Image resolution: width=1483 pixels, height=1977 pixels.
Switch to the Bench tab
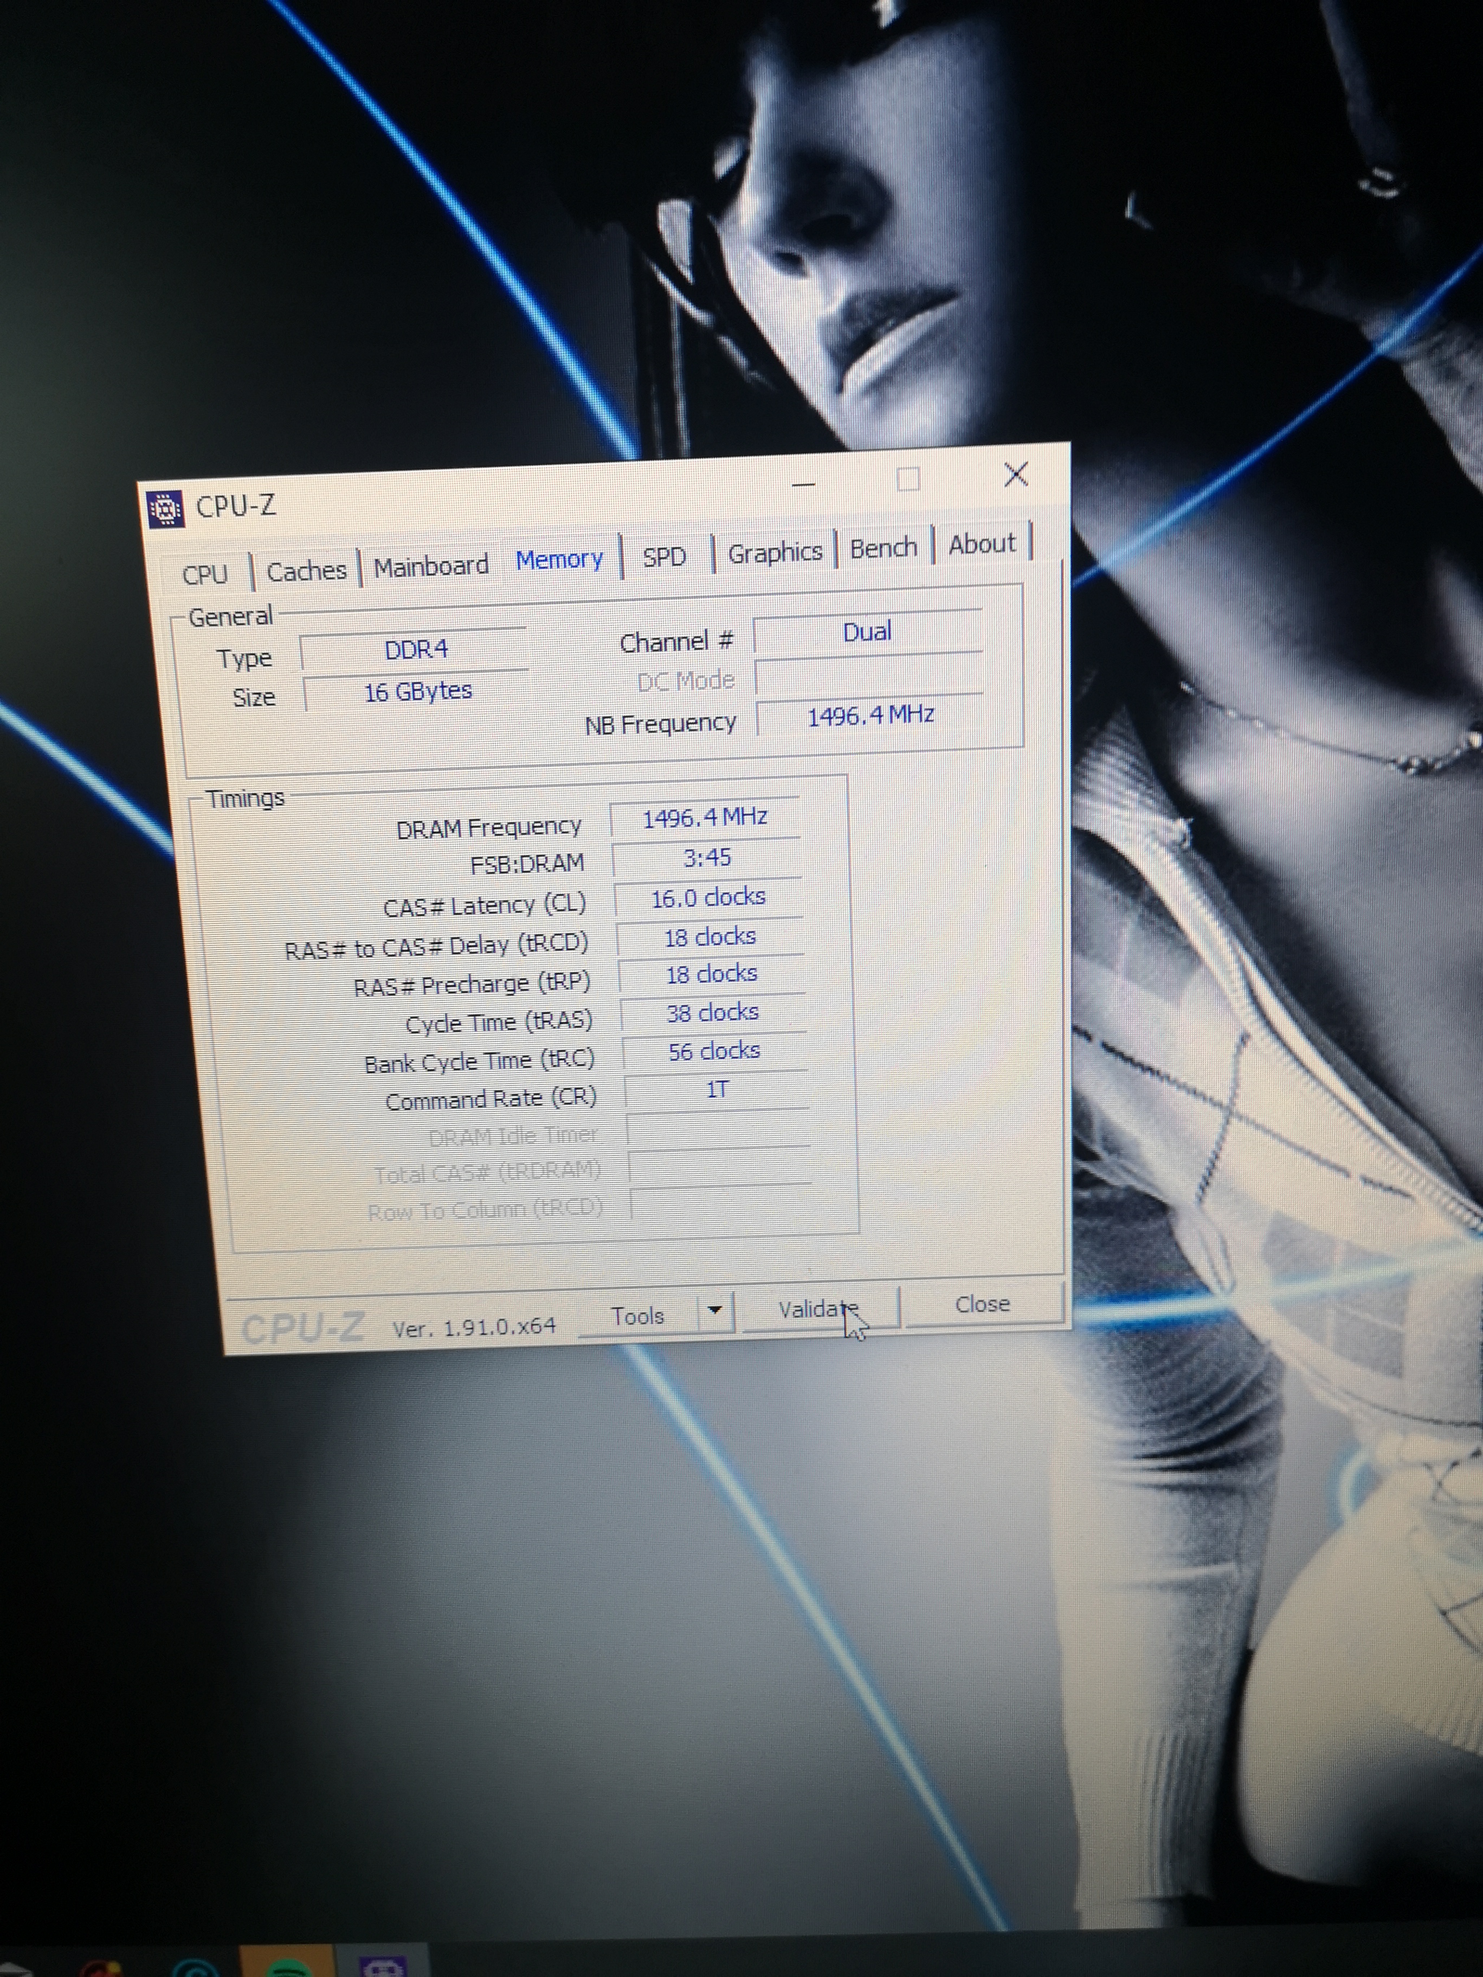(x=883, y=548)
